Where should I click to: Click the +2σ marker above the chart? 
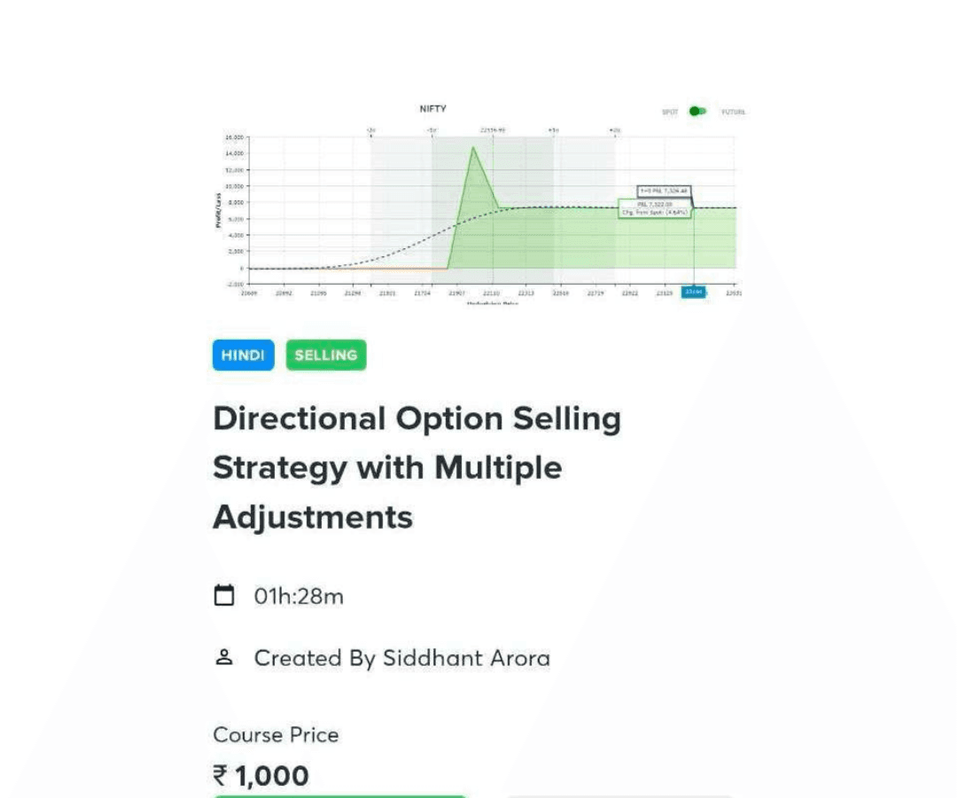[x=614, y=129]
